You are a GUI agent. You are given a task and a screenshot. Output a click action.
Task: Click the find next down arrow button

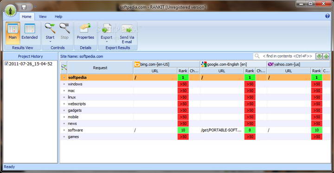(x=319, y=56)
